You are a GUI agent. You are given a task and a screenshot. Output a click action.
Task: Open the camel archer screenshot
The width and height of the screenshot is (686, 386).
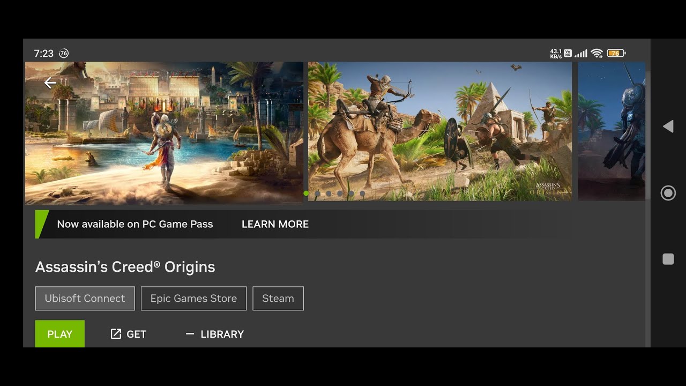440,131
